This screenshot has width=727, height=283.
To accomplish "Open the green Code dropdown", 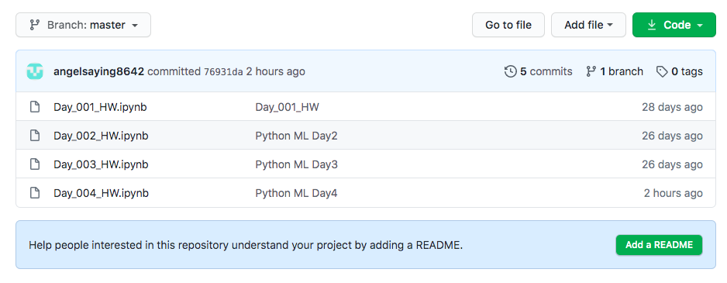I will (x=674, y=25).
